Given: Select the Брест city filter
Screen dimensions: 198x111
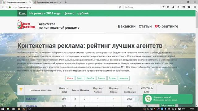Looking at the screenshot, I should click(80, 78).
